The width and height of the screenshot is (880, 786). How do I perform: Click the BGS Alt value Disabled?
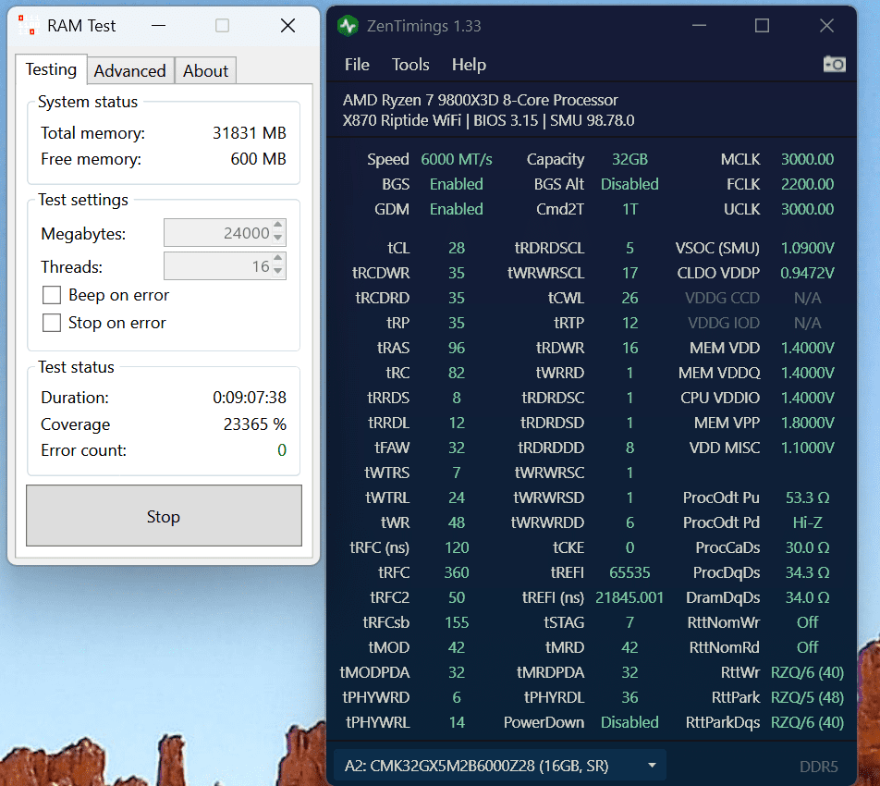(x=629, y=184)
